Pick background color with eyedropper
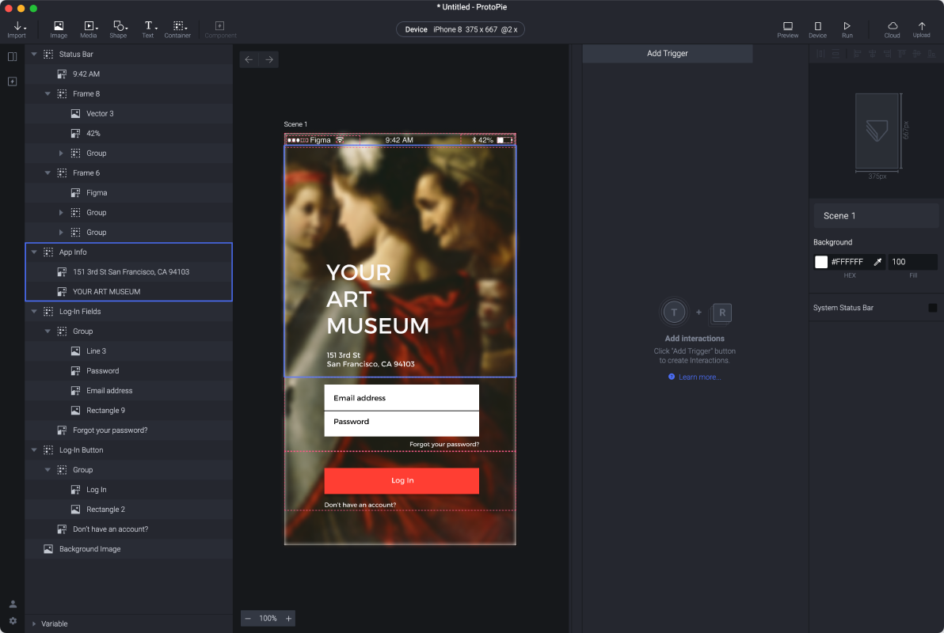This screenshot has height=633, width=944. [877, 262]
